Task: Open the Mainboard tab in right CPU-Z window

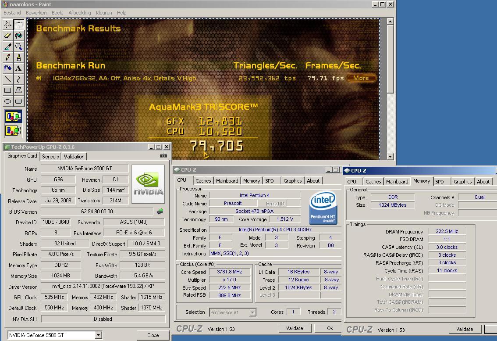Action: point(397,182)
